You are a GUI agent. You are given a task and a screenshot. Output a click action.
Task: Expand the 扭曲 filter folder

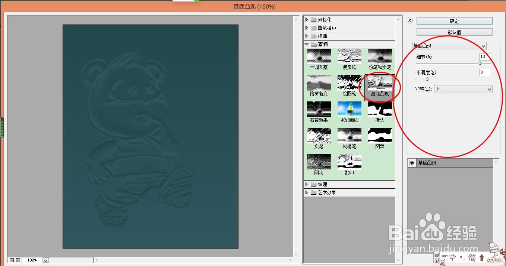(x=307, y=36)
